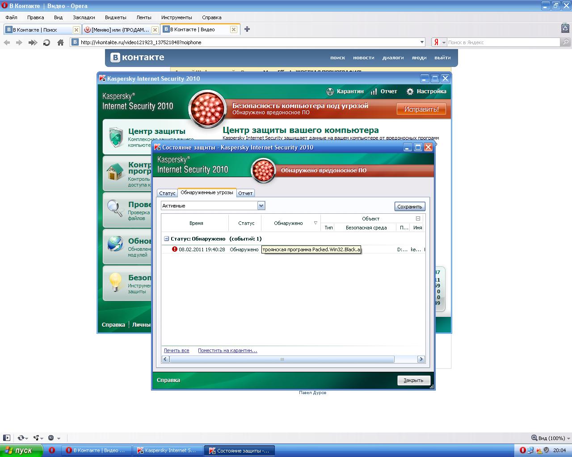Click the update globe icon
572x457 pixels.
point(115,244)
